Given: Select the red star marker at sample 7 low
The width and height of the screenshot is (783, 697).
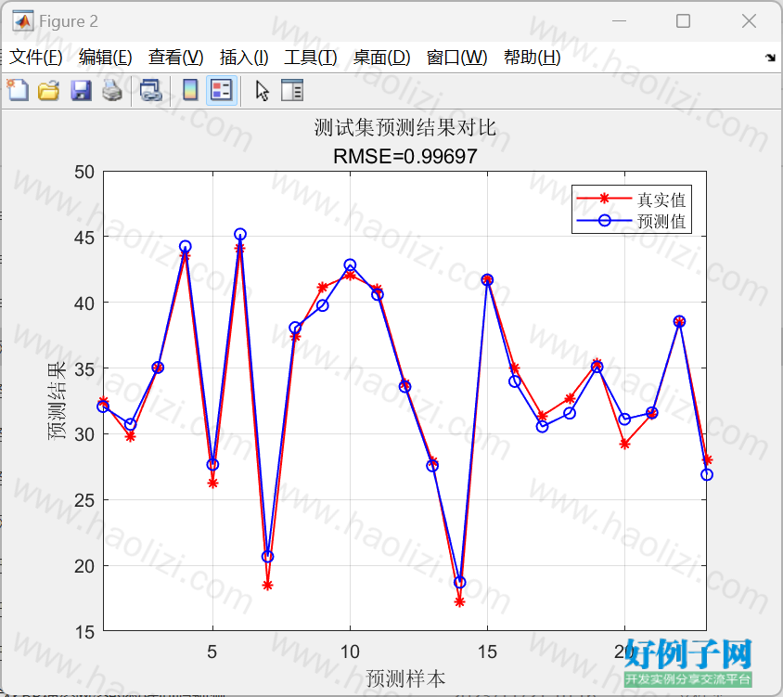Looking at the screenshot, I should [x=268, y=585].
